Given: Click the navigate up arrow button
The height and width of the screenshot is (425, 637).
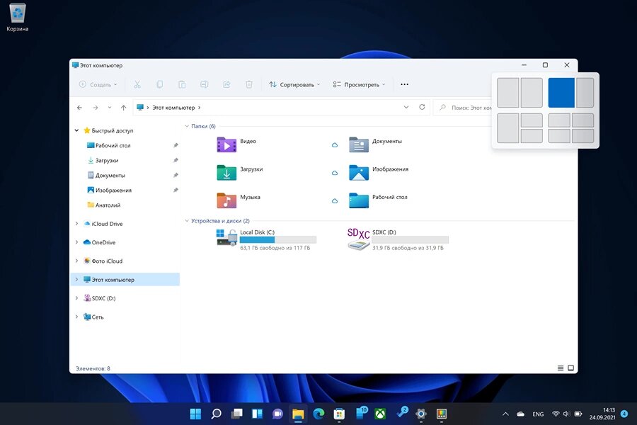Looking at the screenshot, I should (x=123, y=107).
